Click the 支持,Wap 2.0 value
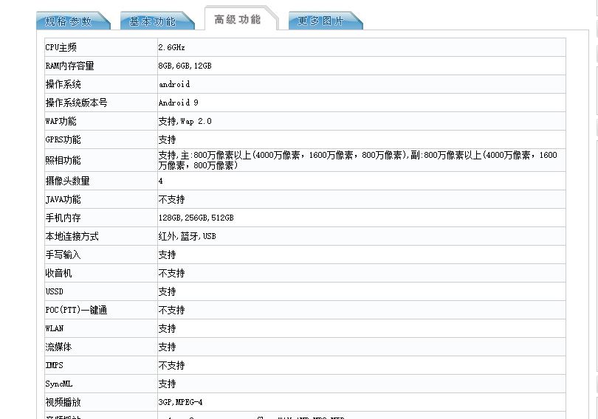 tap(185, 121)
